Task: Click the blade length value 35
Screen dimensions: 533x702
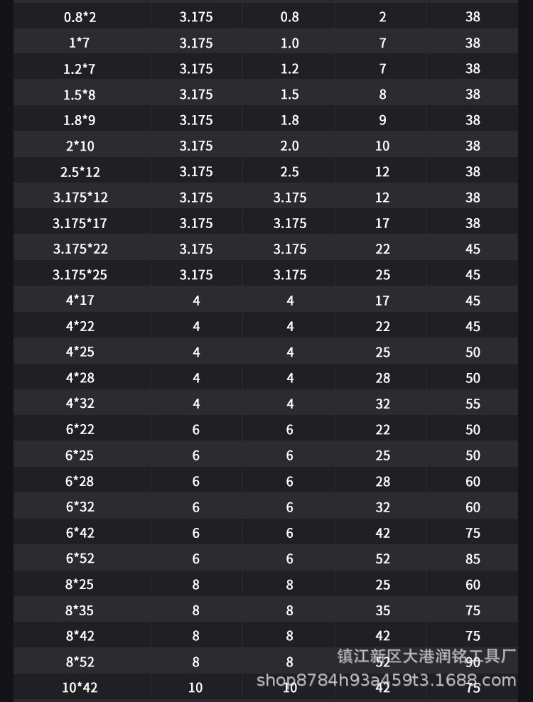Action: click(382, 610)
